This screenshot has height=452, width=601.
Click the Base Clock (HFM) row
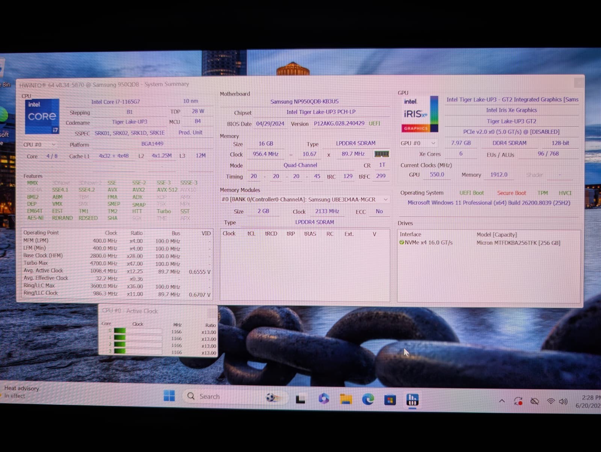point(117,256)
